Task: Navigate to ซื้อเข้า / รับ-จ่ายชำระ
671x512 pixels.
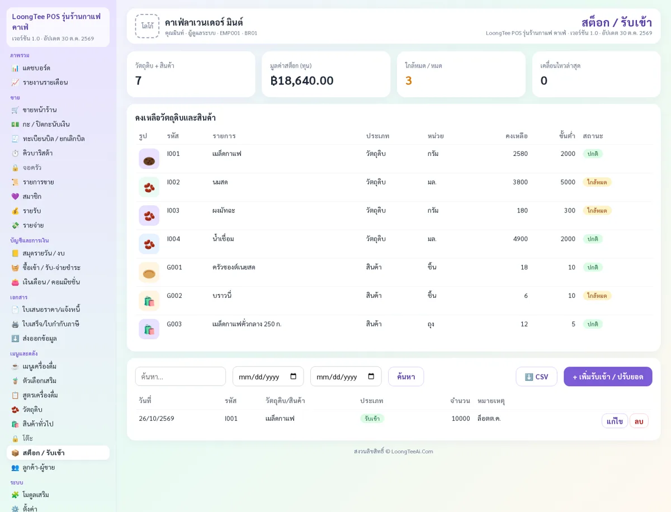Action: 58,268
